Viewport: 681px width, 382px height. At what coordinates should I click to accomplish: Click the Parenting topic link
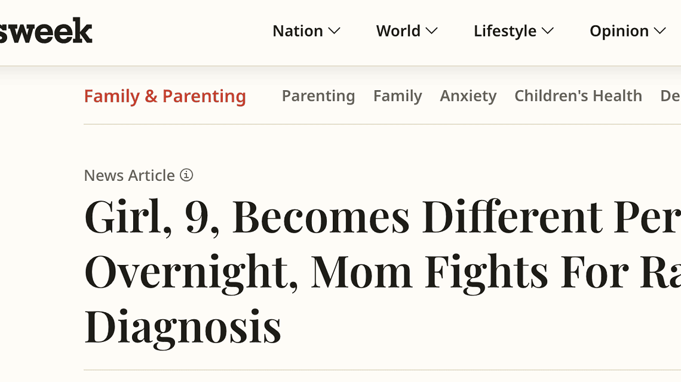pyautogui.click(x=318, y=96)
